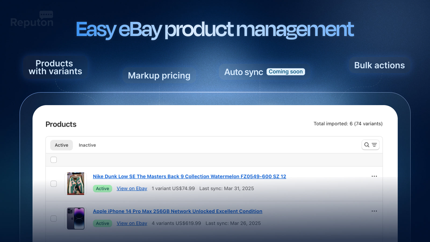Open the Nike Dunk Low SE product link
This screenshot has width=430, height=242.
click(x=189, y=176)
